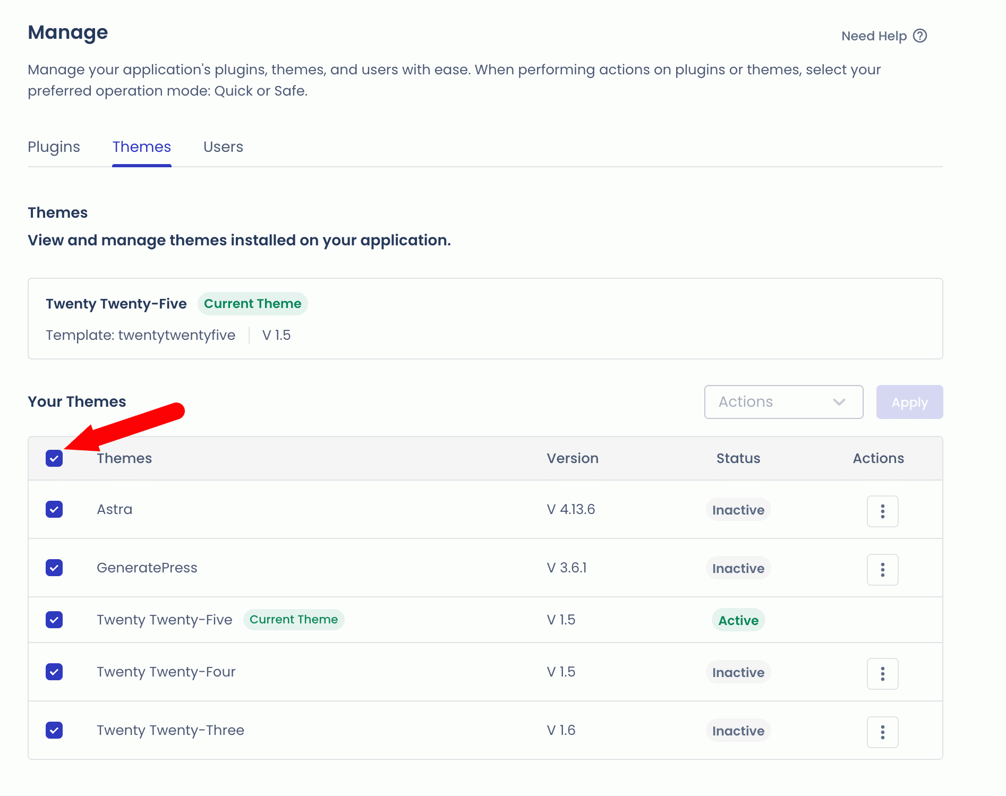
Task: Open the three-dot menu for Astra
Action: click(882, 511)
